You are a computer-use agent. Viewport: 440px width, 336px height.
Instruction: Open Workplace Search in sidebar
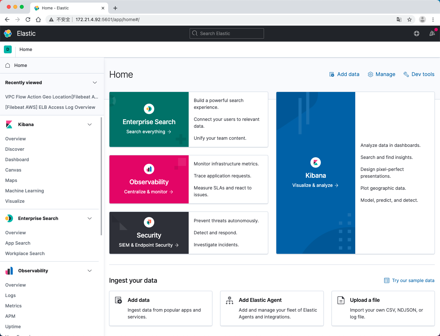[x=25, y=253]
